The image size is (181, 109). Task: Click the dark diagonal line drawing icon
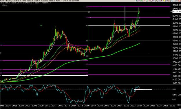click(x=156, y=1)
